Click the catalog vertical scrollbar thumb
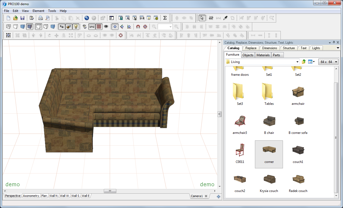 click(x=336, y=138)
